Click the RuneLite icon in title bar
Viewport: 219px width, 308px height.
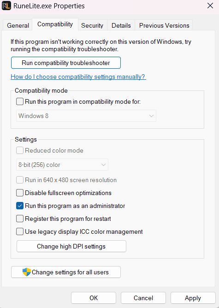[x=6, y=6]
